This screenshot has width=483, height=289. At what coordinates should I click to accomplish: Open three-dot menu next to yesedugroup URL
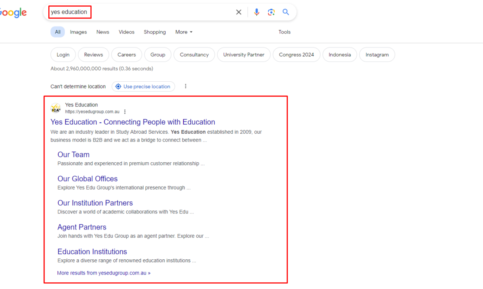(125, 111)
